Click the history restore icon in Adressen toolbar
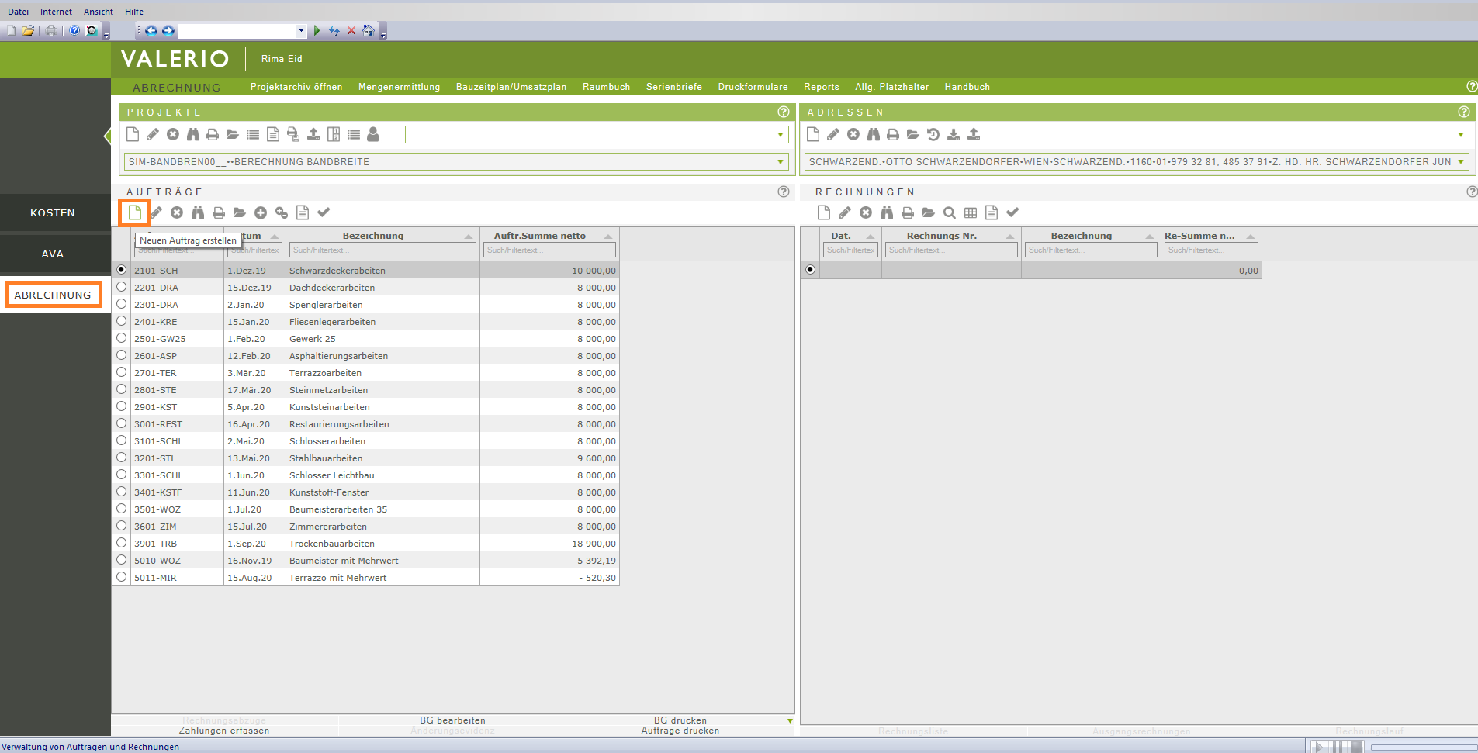 pyautogui.click(x=933, y=134)
